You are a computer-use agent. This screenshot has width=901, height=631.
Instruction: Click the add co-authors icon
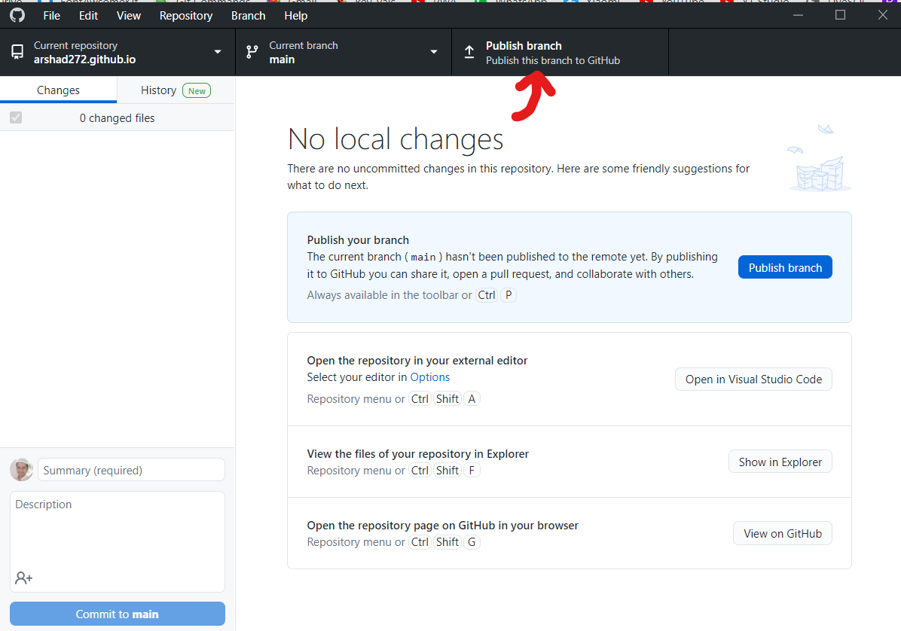pyautogui.click(x=23, y=578)
